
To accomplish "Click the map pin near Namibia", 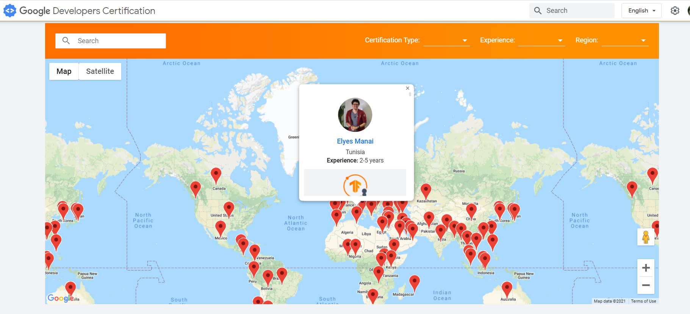I will [373, 297].
